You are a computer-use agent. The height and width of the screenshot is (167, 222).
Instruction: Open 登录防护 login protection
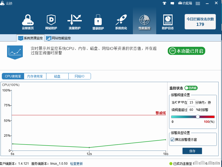tap(98, 22)
